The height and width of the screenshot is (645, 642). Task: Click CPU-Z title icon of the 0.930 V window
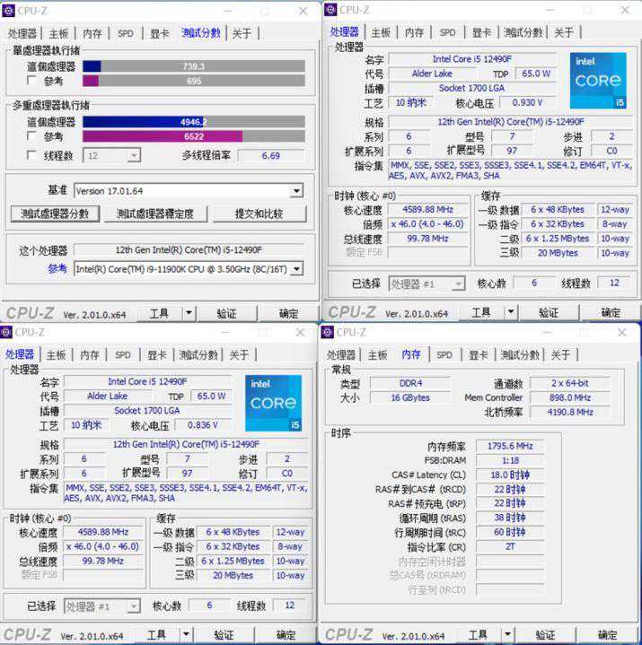click(x=330, y=10)
